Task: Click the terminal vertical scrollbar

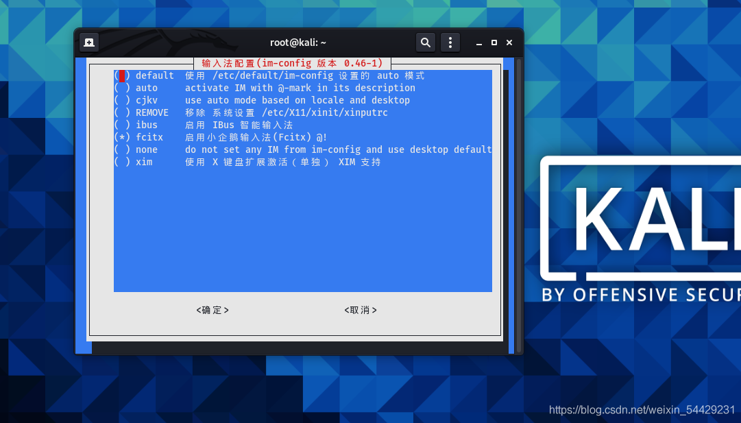Action: [x=519, y=205]
